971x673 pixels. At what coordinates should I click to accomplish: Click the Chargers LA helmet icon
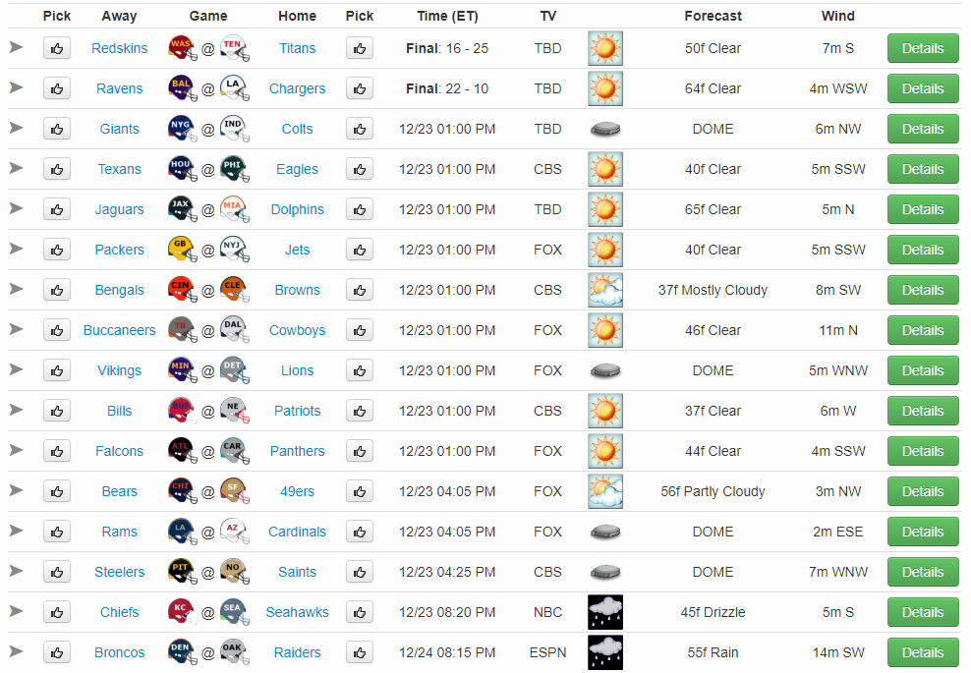234,88
